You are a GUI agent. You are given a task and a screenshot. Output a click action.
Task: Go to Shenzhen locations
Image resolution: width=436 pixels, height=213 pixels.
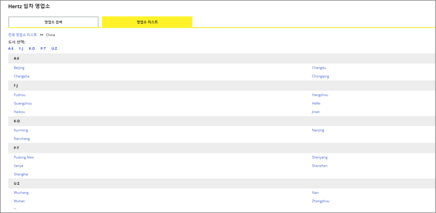tap(320, 166)
